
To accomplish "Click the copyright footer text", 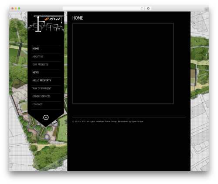I will pos(108,121).
